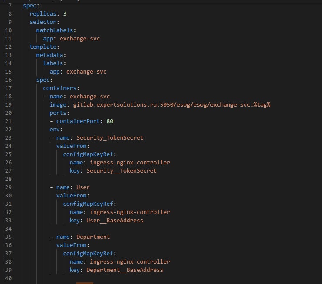Click 'configMapKeyRef' on line 31
The width and height of the screenshot is (322, 284).
88,204
